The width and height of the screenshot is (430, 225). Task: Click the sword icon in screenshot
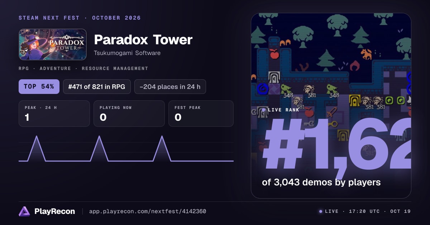pyautogui.click(x=331, y=112)
